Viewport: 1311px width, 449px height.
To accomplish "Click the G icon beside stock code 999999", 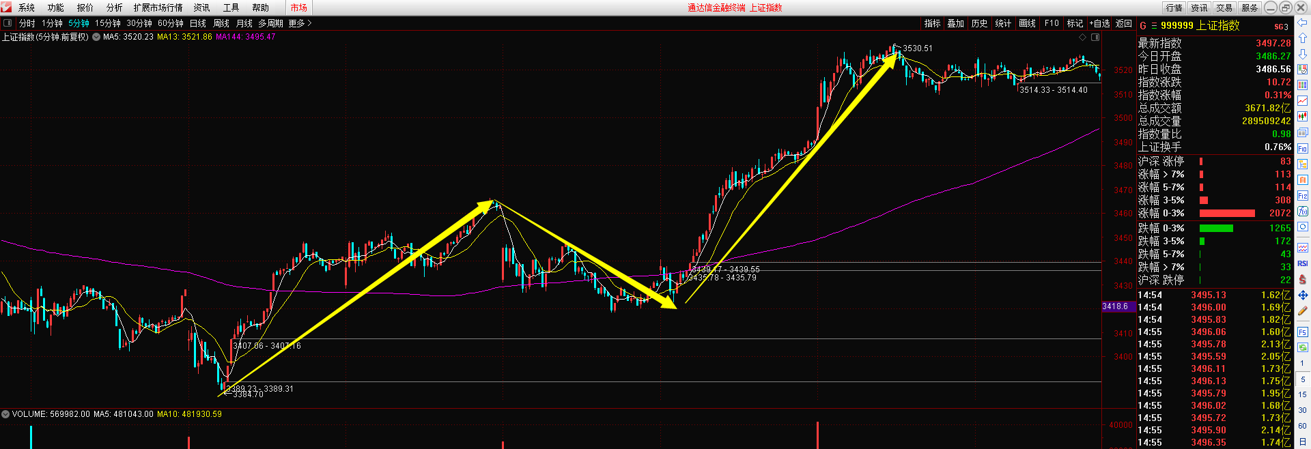I will point(1143,26).
